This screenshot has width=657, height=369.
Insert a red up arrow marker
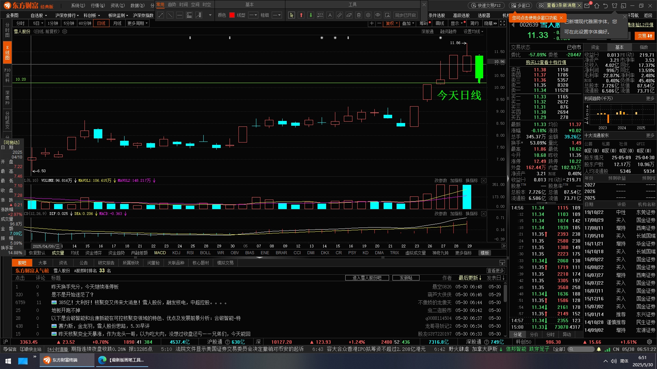(301, 15)
